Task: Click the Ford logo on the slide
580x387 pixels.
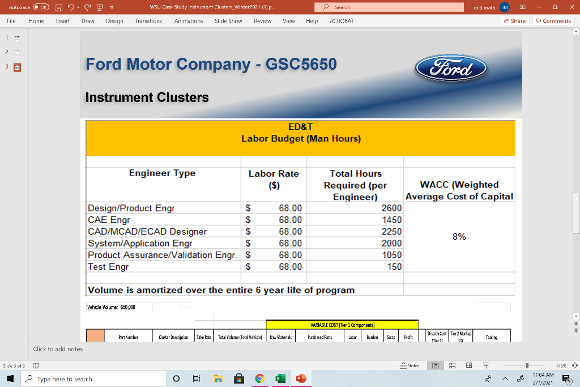Action: (x=451, y=67)
